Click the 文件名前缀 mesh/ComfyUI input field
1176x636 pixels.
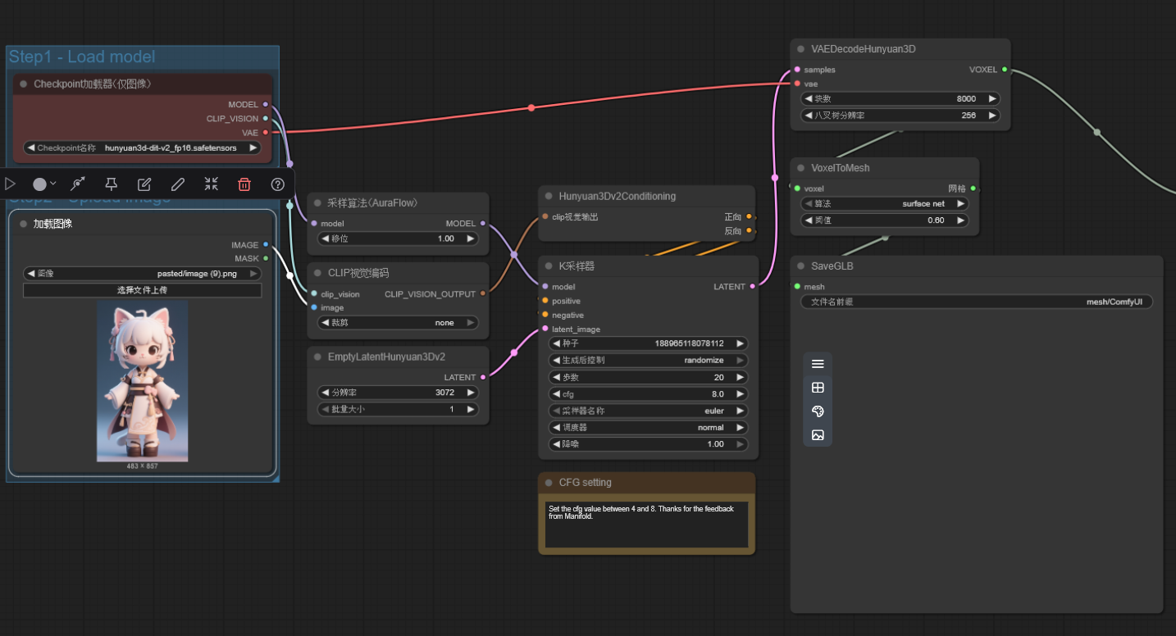977,302
